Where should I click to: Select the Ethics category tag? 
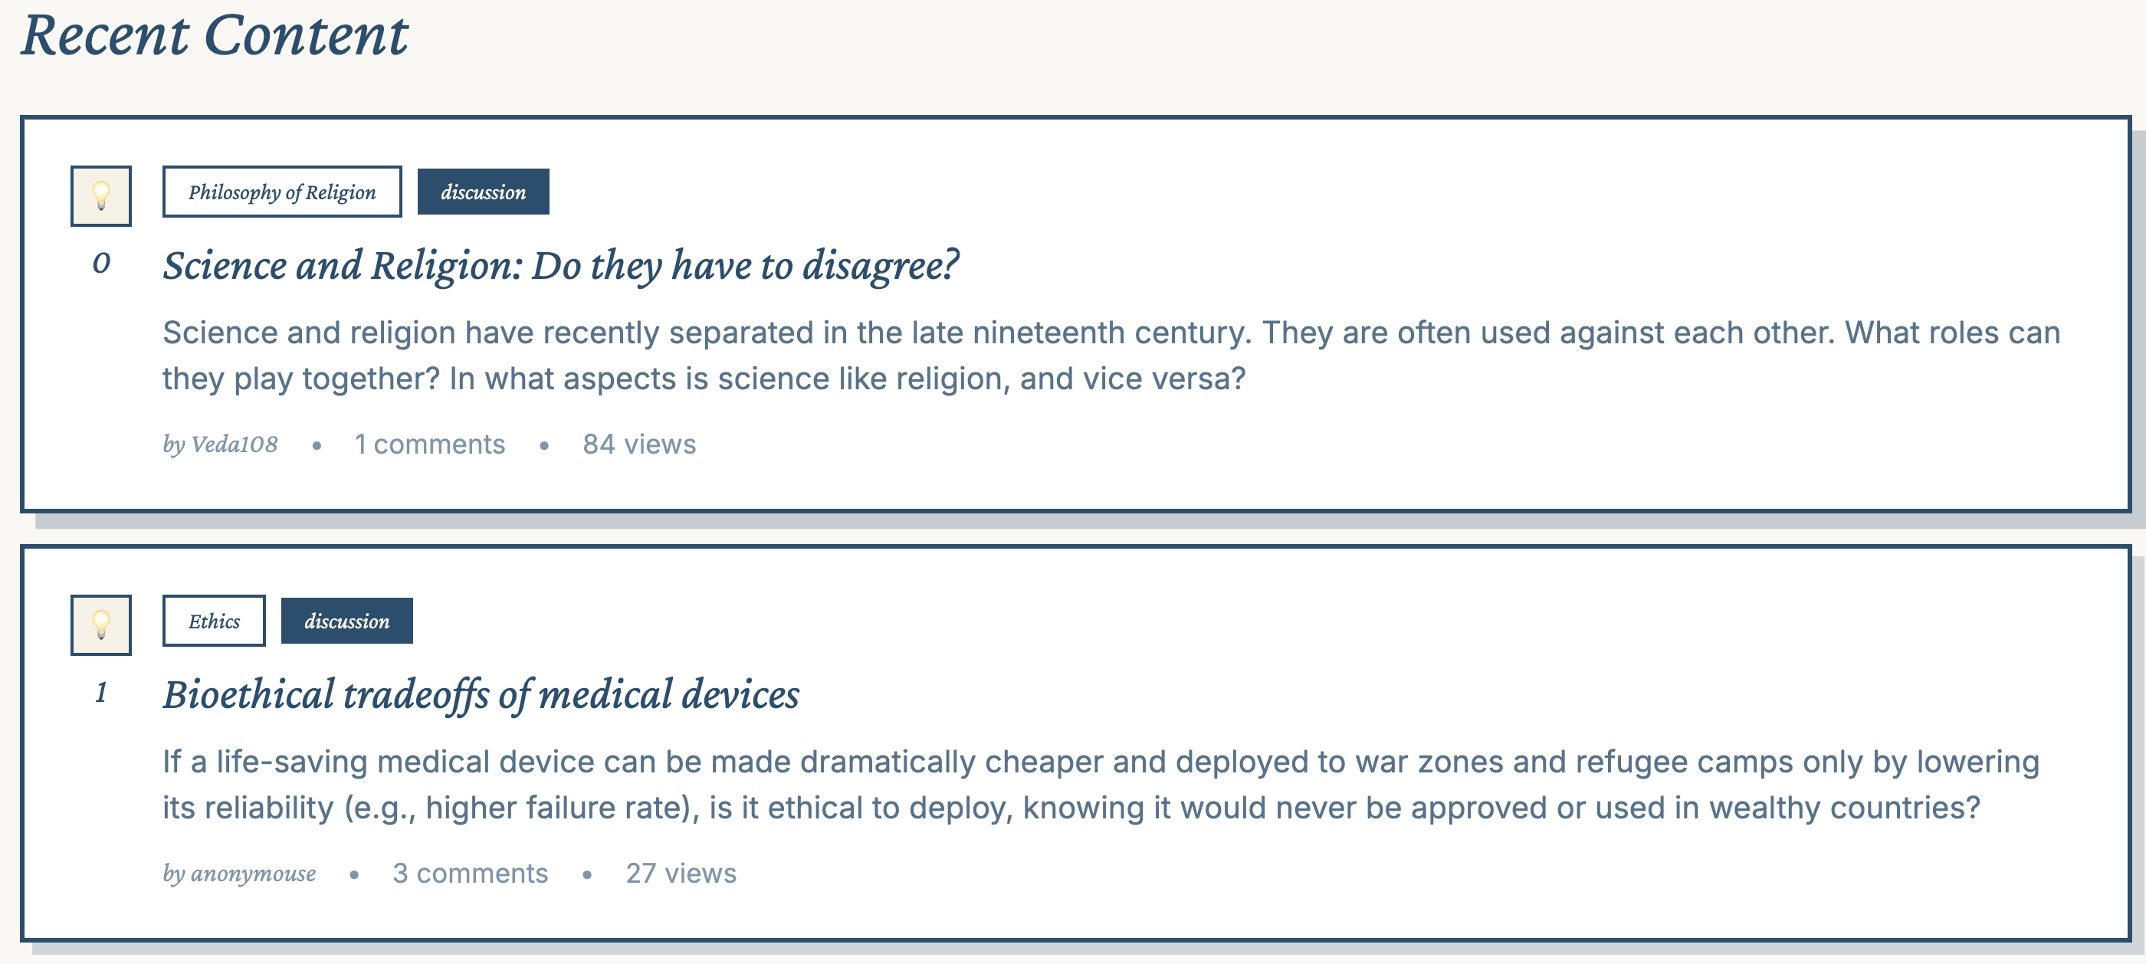coord(214,621)
